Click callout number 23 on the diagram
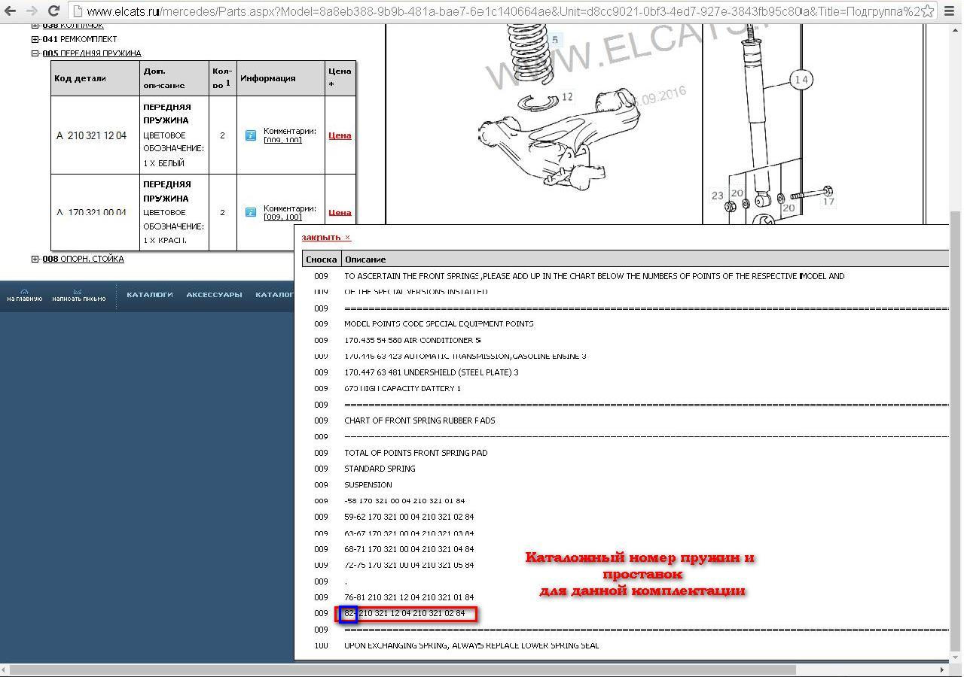 pos(717,196)
